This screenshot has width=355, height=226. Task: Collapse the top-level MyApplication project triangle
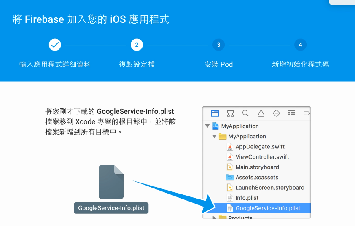(x=207, y=126)
